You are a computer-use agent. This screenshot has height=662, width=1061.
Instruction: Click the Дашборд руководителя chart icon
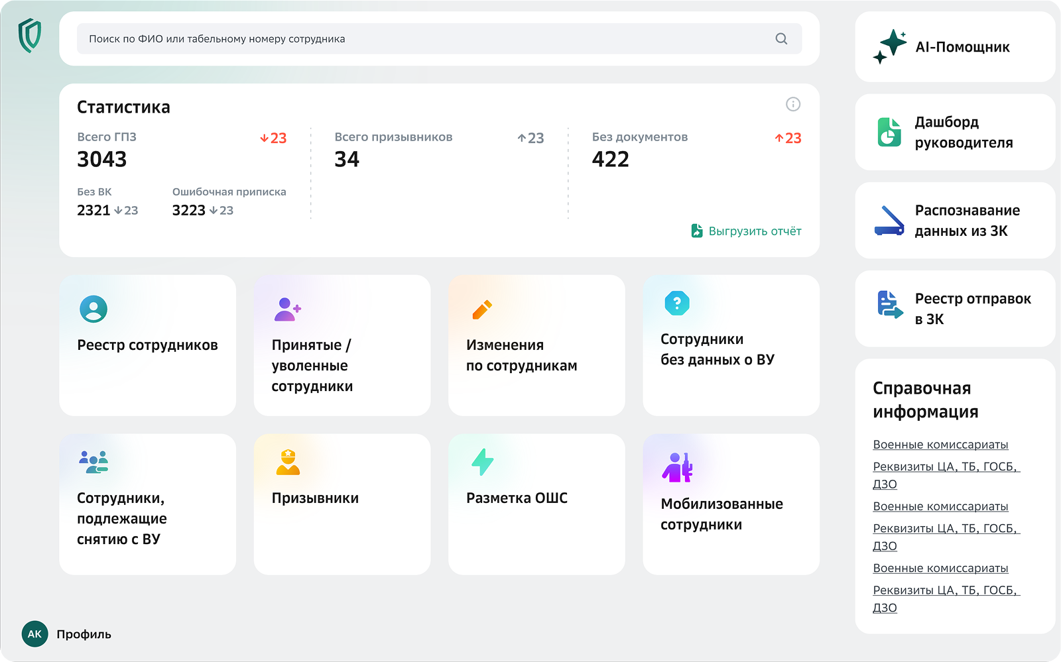(x=889, y=132)
